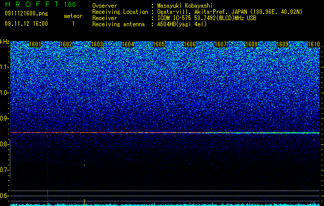Image resolution: width=324 pixels, height=206 pixels.
Task: Click the observer name Masayuki Kobayashi
Action: tap(185, 6)
